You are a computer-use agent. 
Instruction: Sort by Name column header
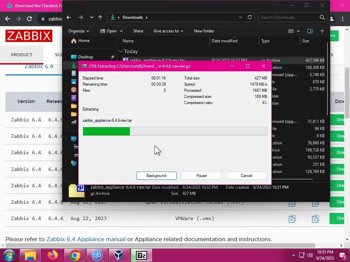point(128,41)
